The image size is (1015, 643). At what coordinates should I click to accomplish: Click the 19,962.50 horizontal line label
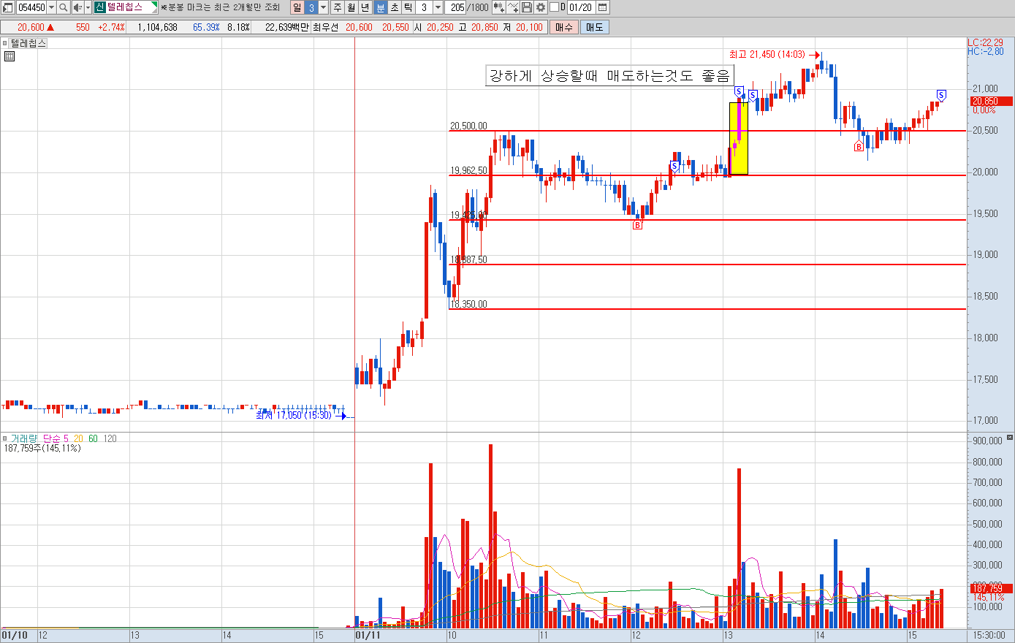click(468, 170)
